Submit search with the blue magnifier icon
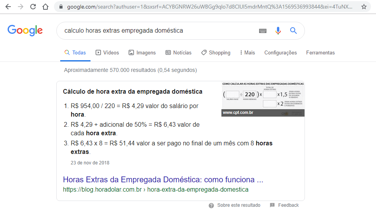Viewport: 376px width, 220px height. pos(293,30)
